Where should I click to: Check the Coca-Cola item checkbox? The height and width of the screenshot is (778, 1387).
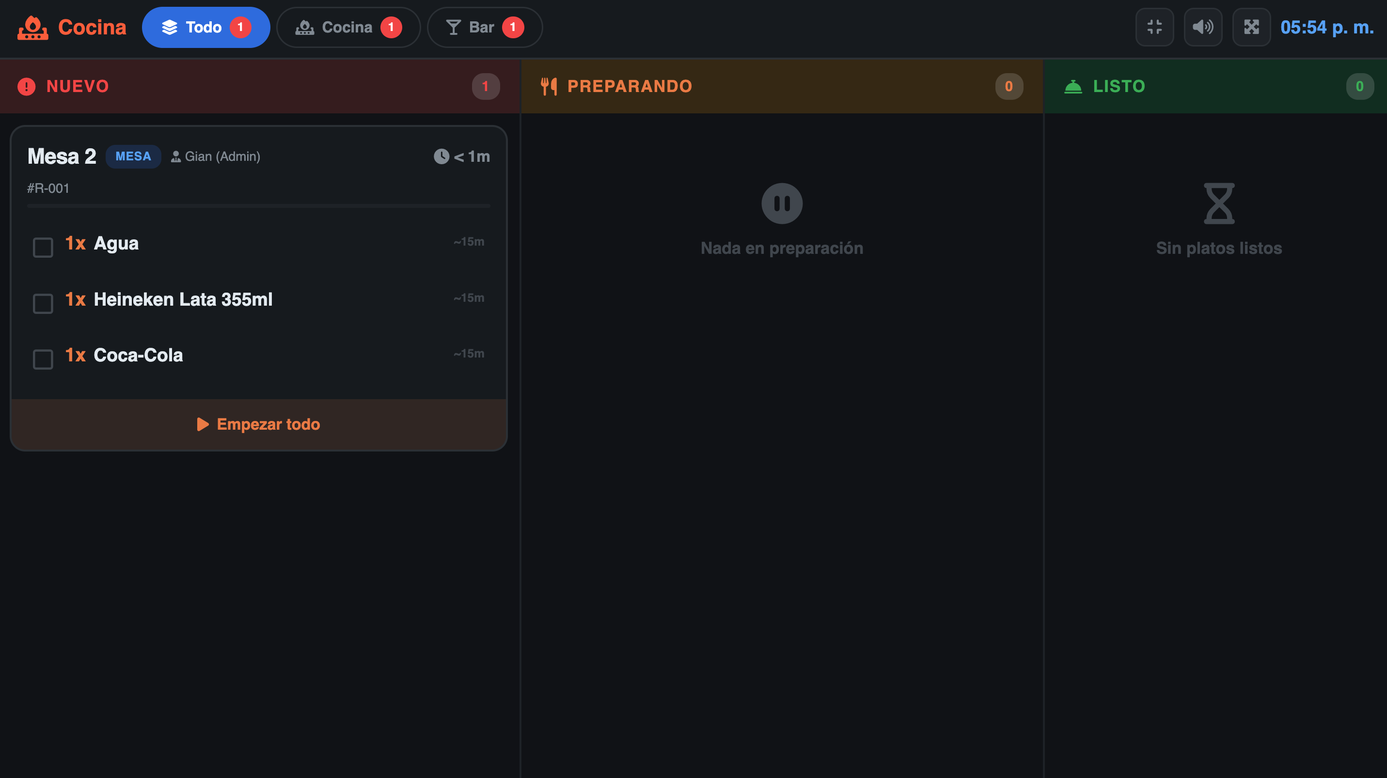[43, 359]
